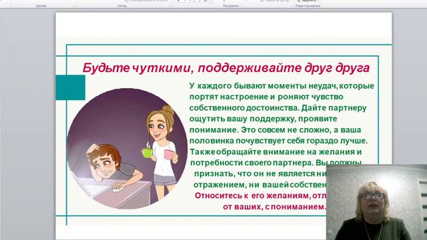Click the teal square shape beside the title
The image size is (427, 240).
click(71, 87)
